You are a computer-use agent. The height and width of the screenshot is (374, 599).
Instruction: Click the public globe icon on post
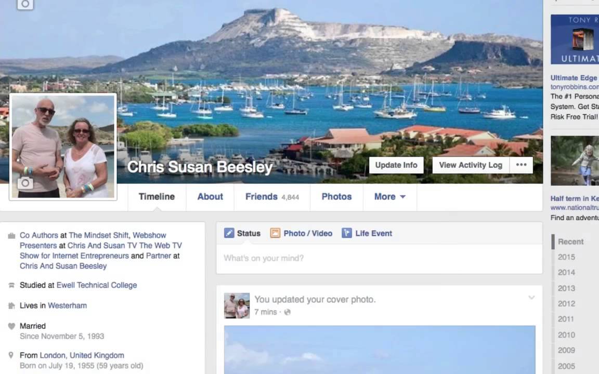[287, 312]
